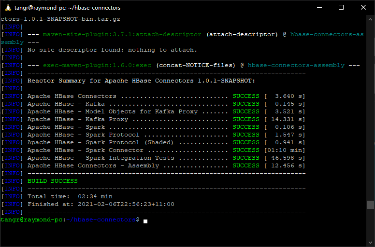This screenshot has height=247, width=375.
Task: Click 'Finished at: 2021-02-06T22:56:23+11:00' line
Action: tap(101, 204)
